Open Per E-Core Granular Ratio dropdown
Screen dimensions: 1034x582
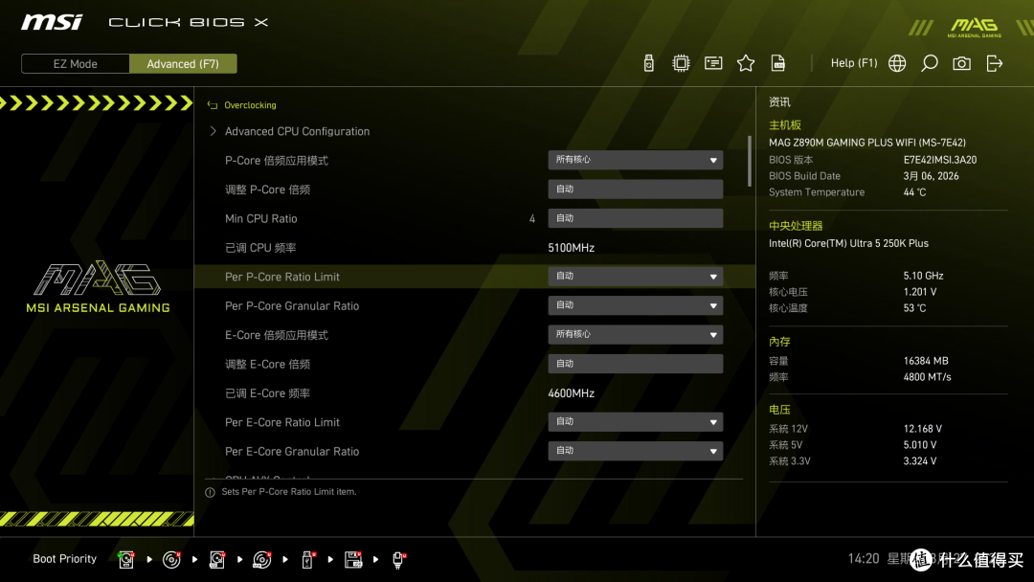coord(635,451)
